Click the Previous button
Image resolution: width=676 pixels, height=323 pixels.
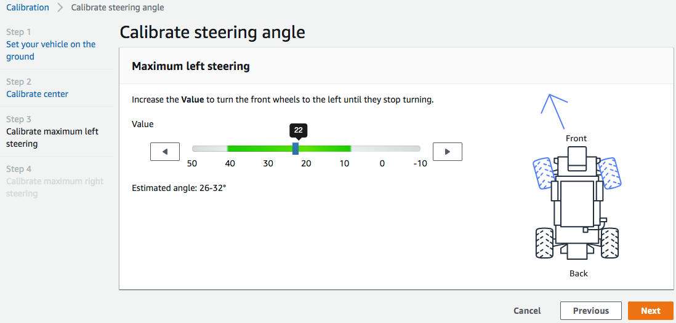pyautogui.click(x=591, y=311)
